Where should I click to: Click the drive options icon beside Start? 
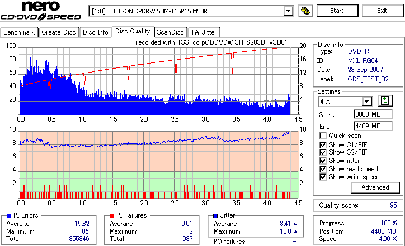[305, 11]
